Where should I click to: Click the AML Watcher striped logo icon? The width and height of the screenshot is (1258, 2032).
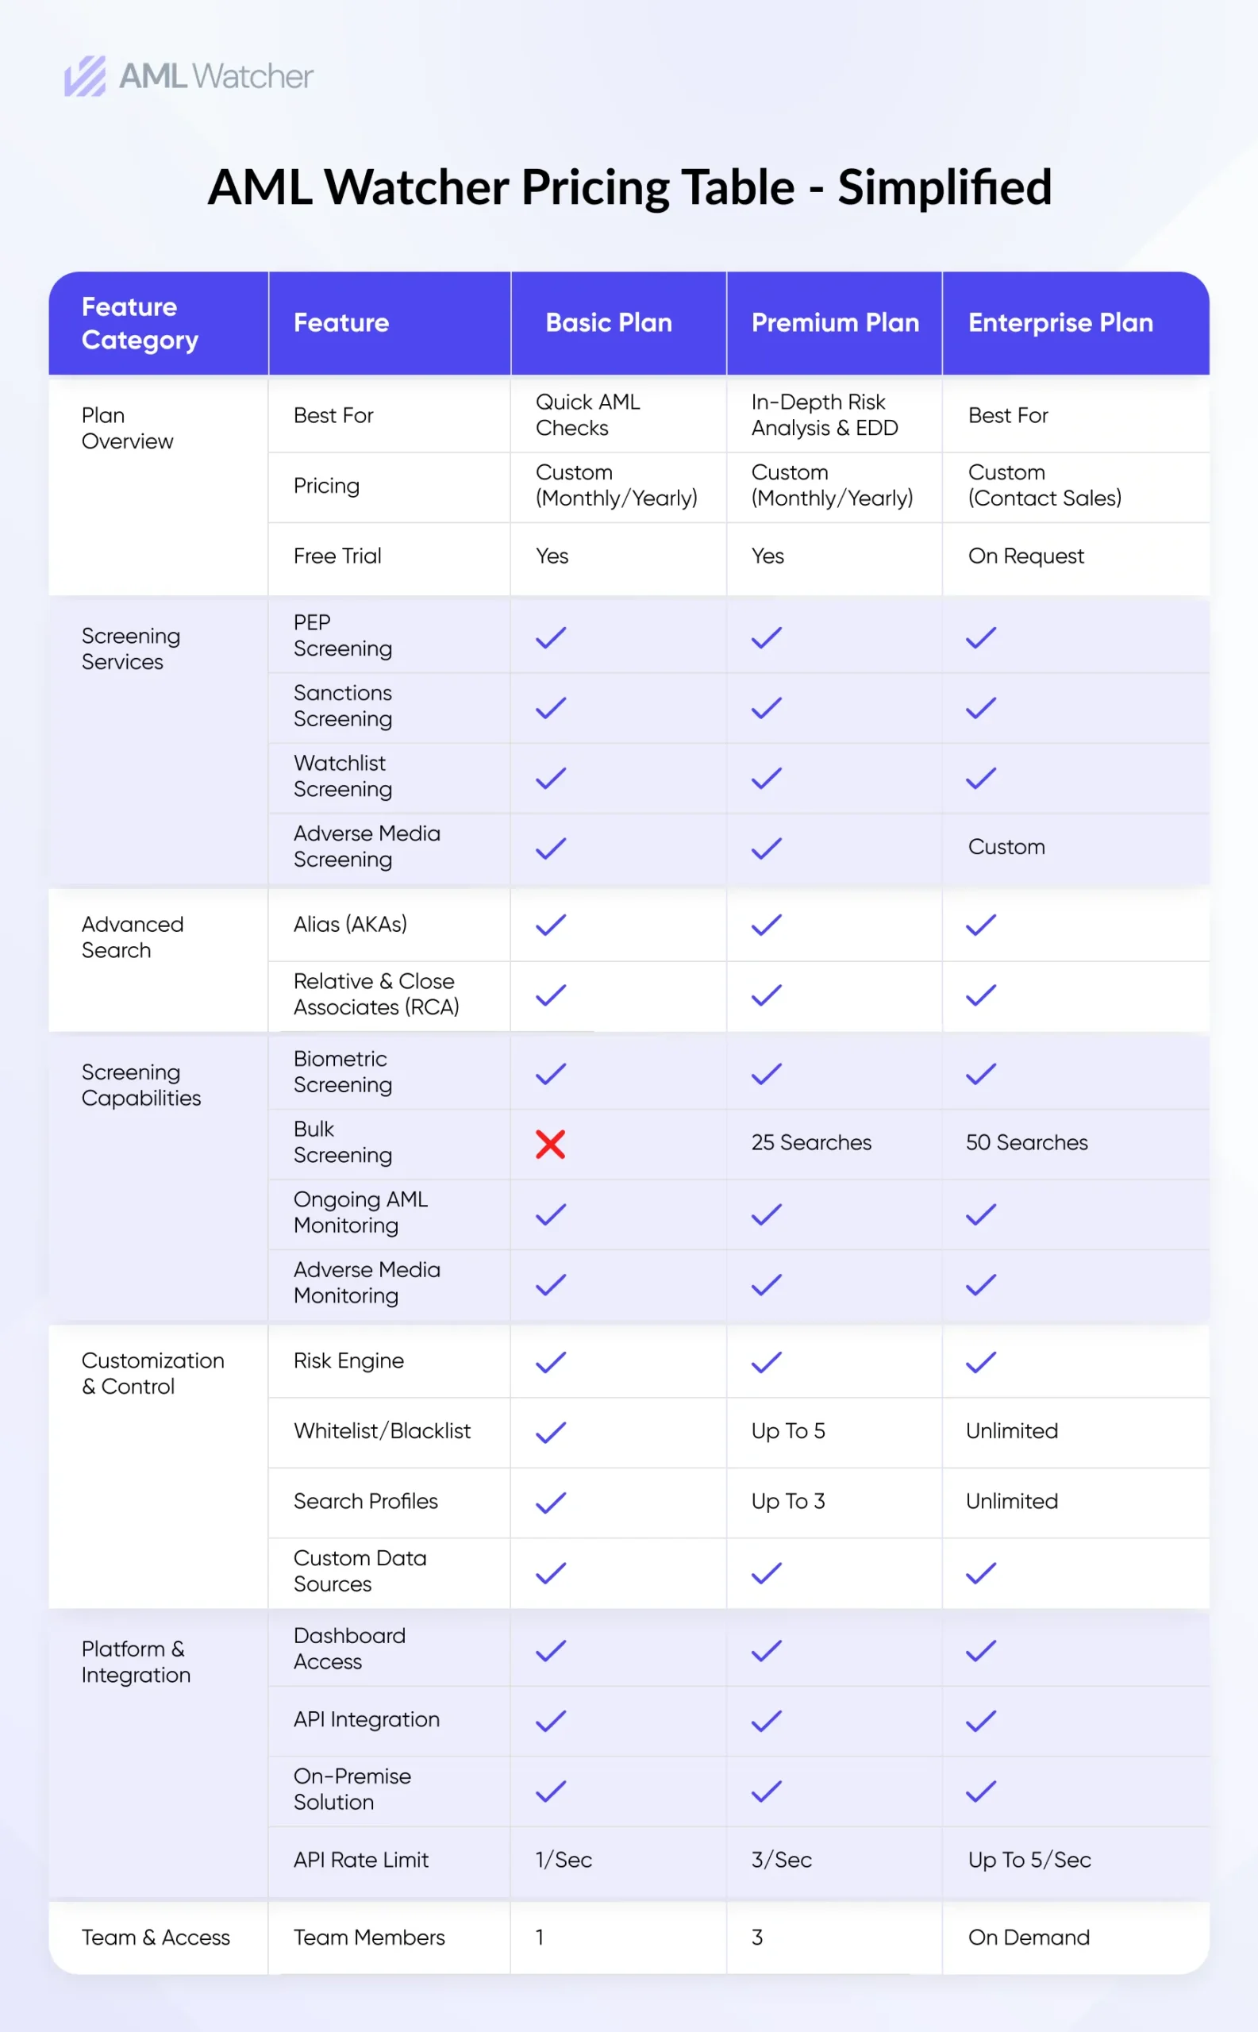click(x=85, y=76)
